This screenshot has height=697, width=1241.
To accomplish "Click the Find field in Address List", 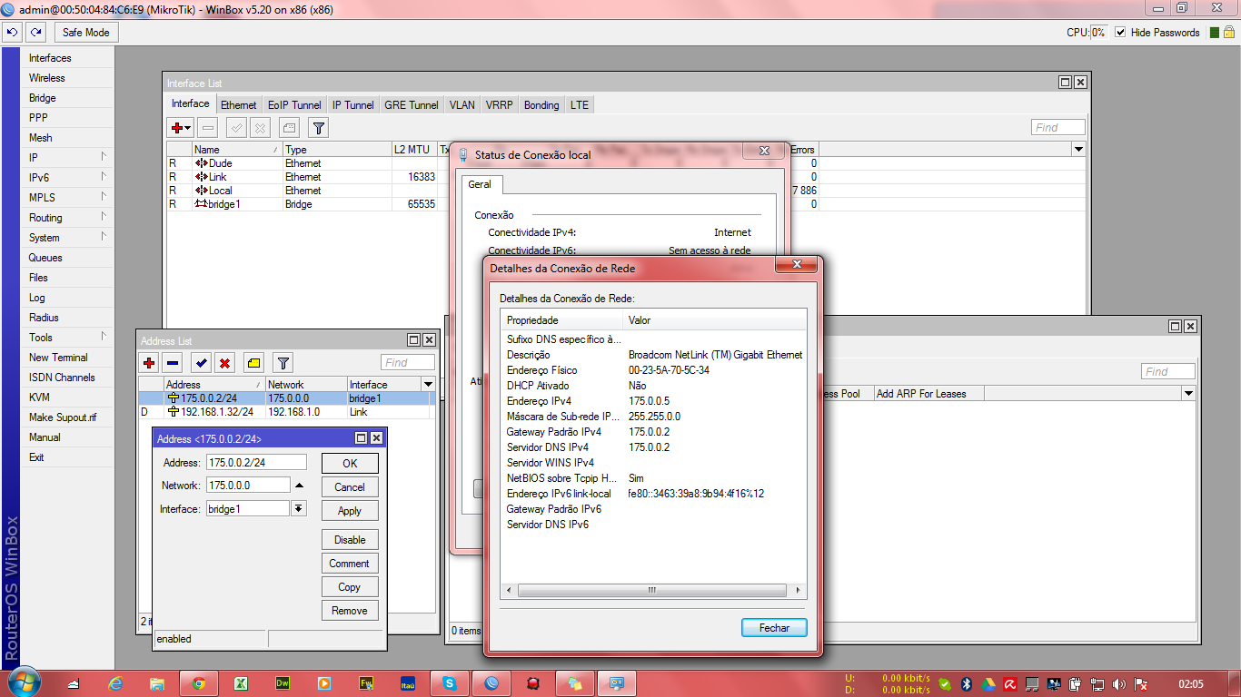I will pos(408,363).
